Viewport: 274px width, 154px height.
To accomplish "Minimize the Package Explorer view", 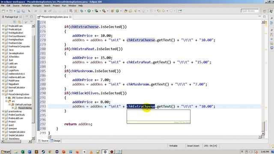I will (x=27, y=17).
